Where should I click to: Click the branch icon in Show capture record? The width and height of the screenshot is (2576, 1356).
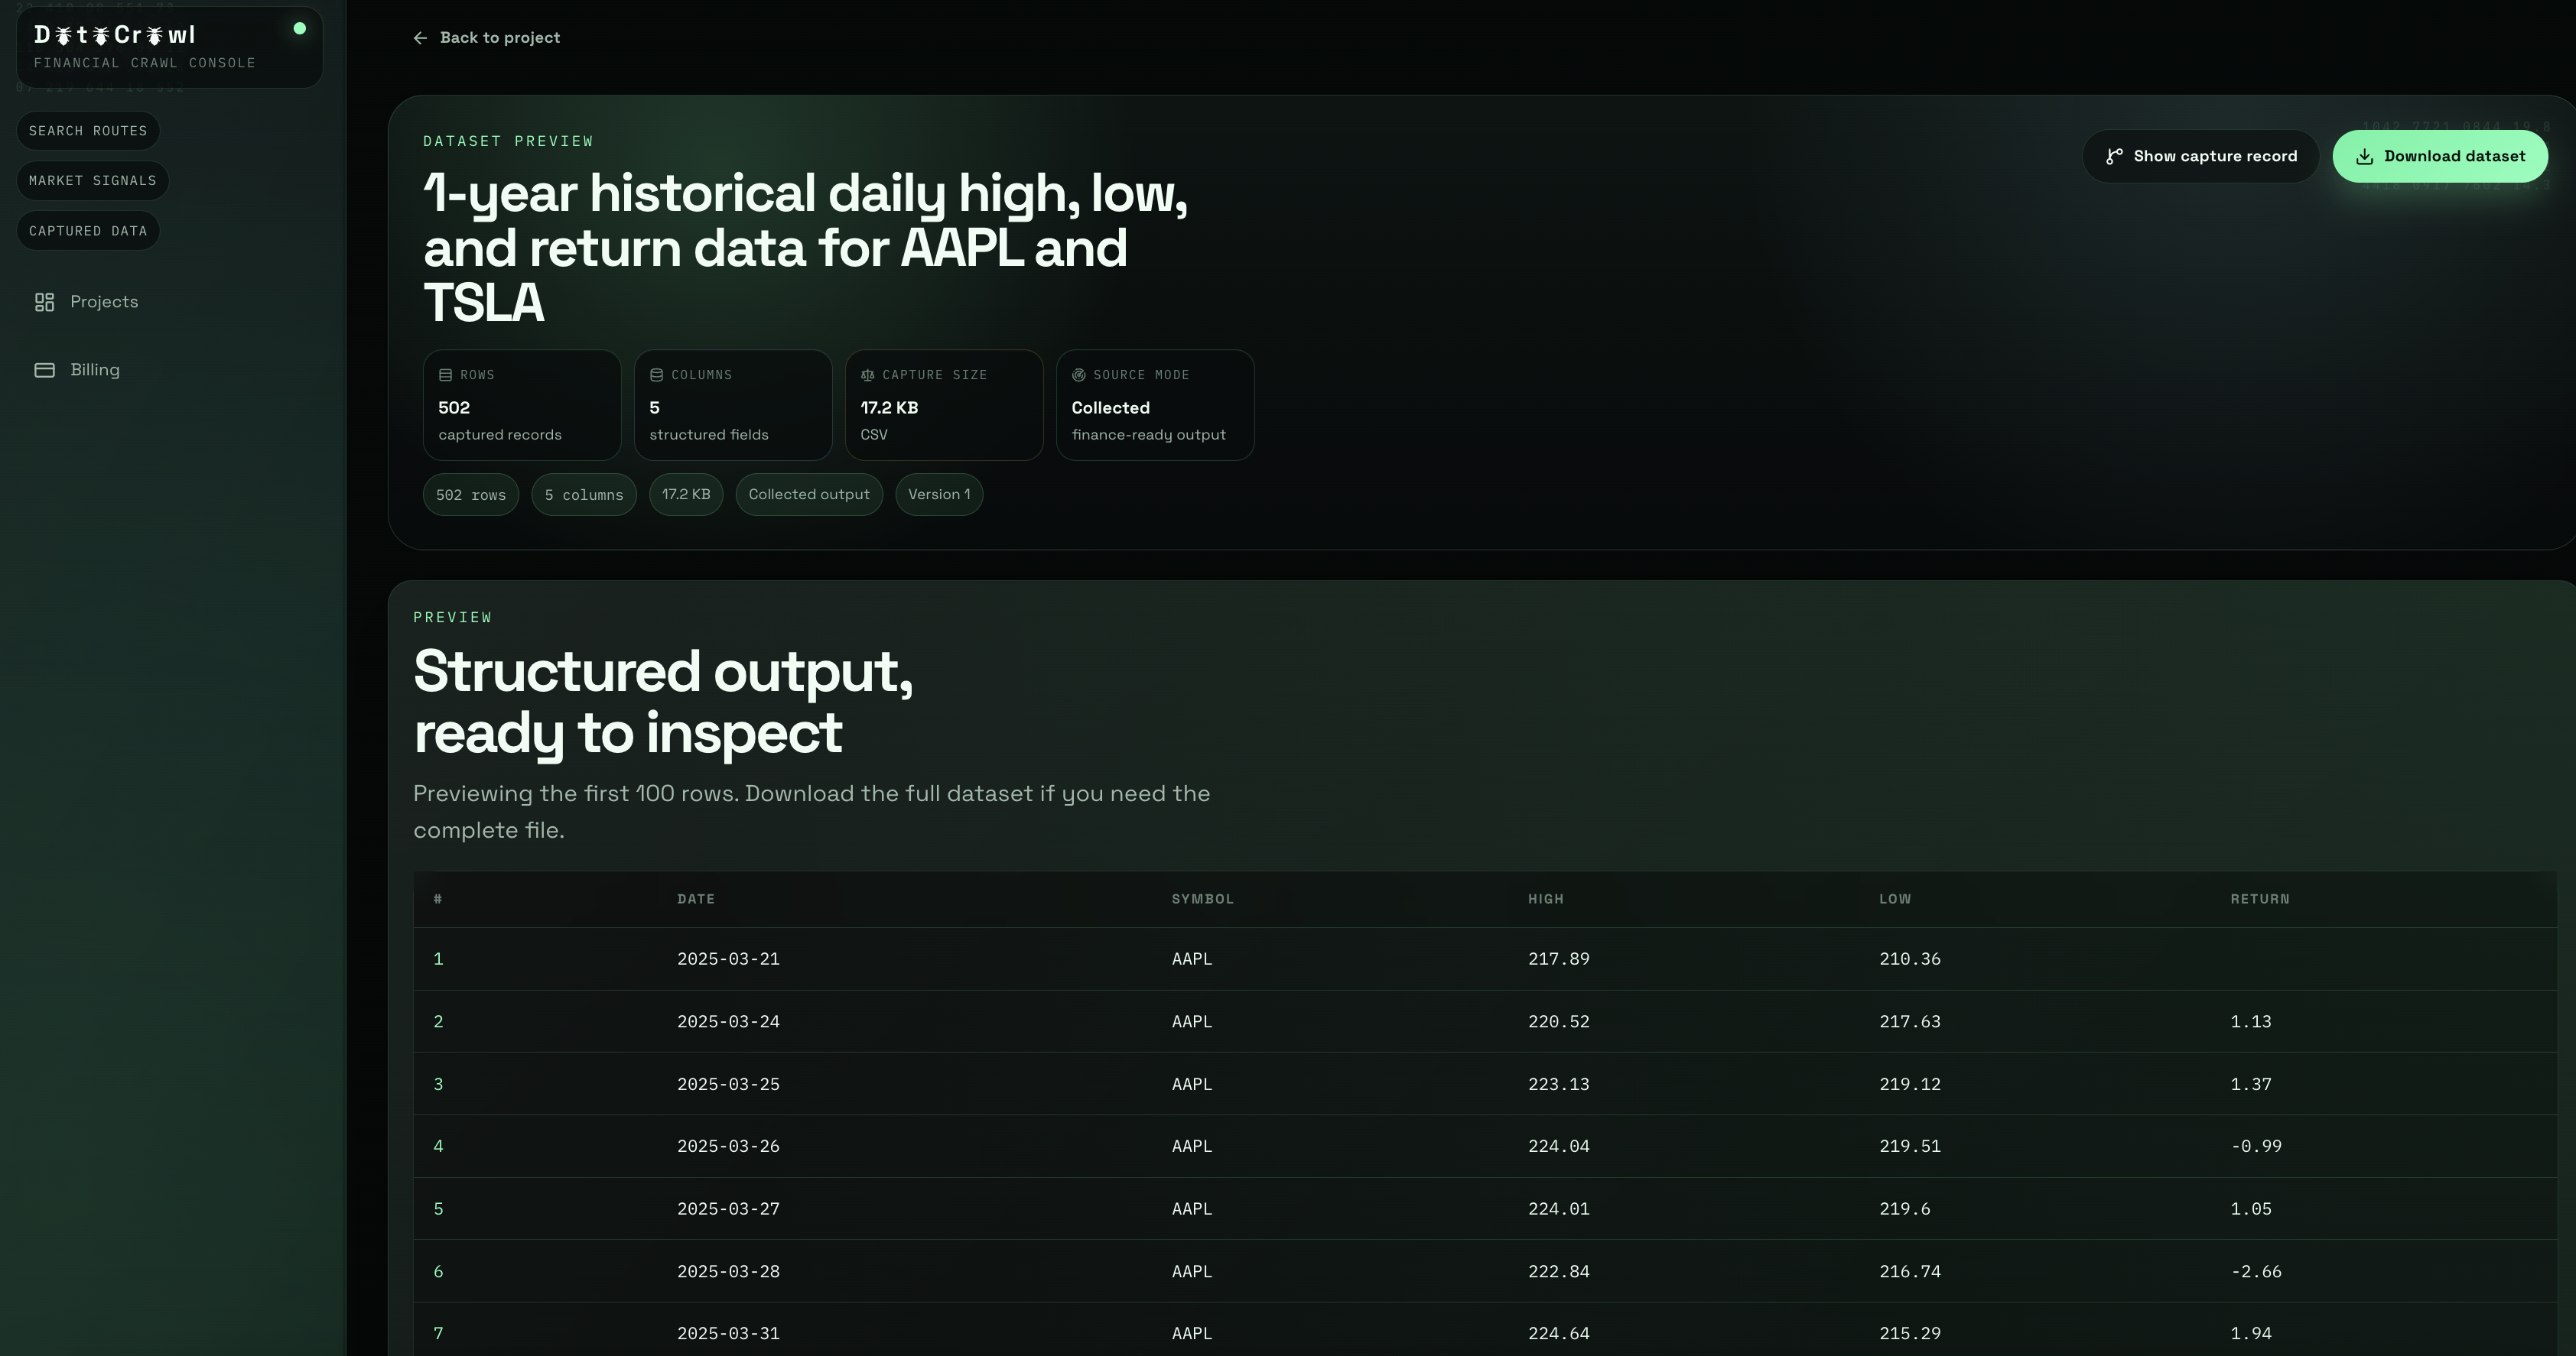point(2114,157)
